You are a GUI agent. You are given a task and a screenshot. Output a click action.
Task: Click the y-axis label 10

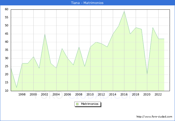pyautogui.click(x=6, y=91)
